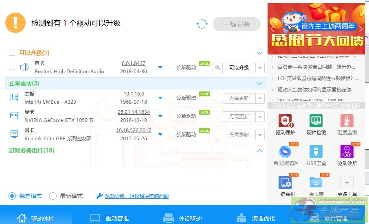This screenshot has height=224, width=369.
Task: Select 最新模式 radio button
Action: pyautogui.click(x=53, y=196)
